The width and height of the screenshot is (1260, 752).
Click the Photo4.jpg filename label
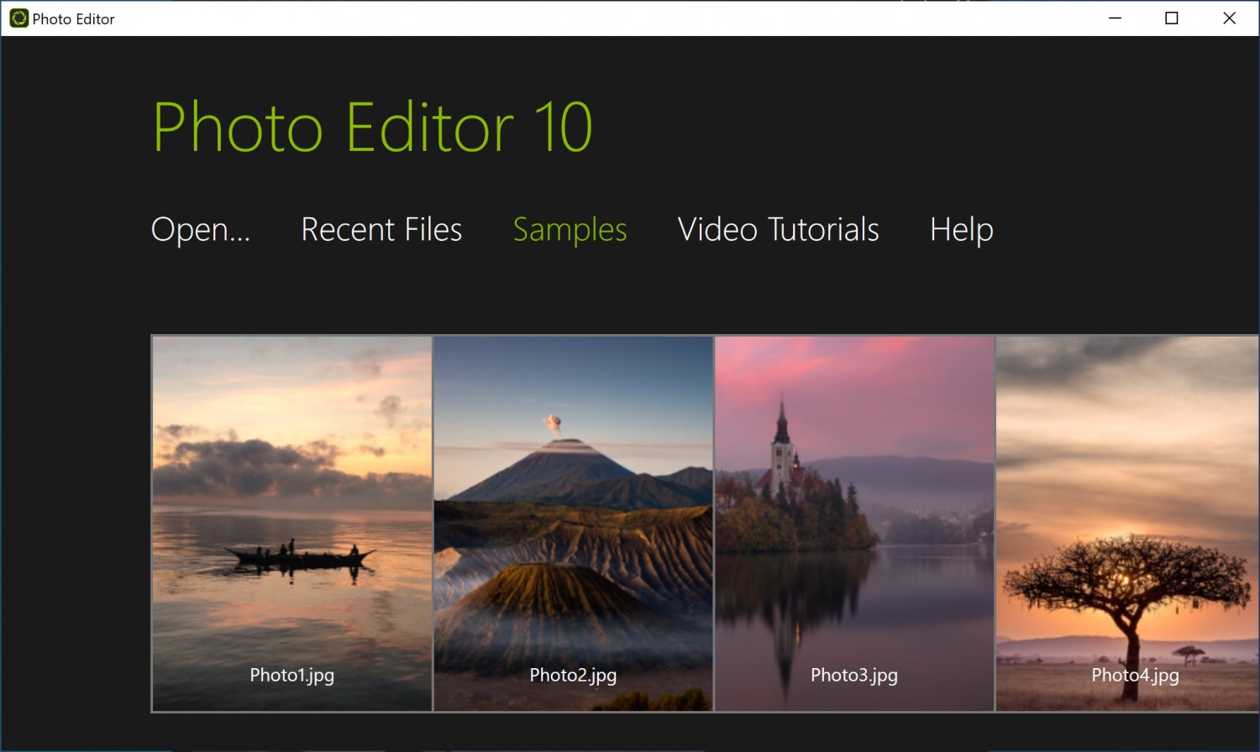1135,675
